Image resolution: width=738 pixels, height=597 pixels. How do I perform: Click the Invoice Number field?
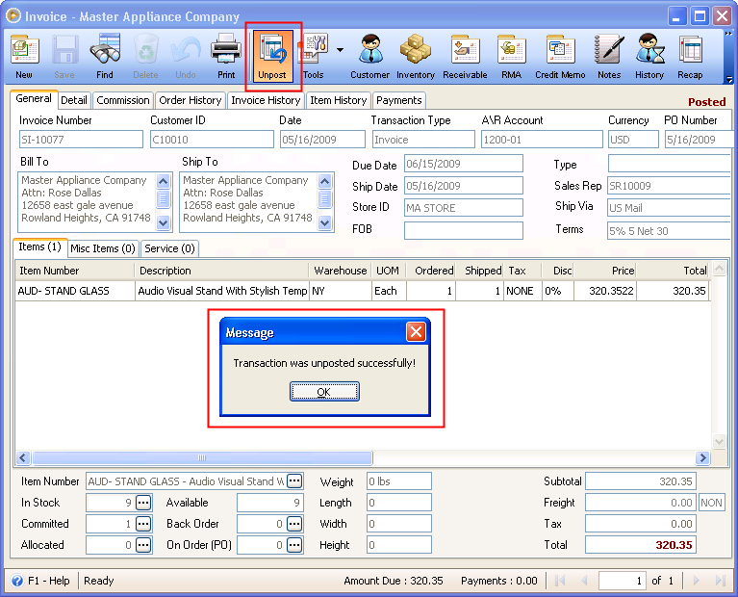[x=81, y=140]
